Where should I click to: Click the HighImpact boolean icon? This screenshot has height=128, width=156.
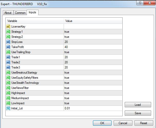[x=8, y=93]
